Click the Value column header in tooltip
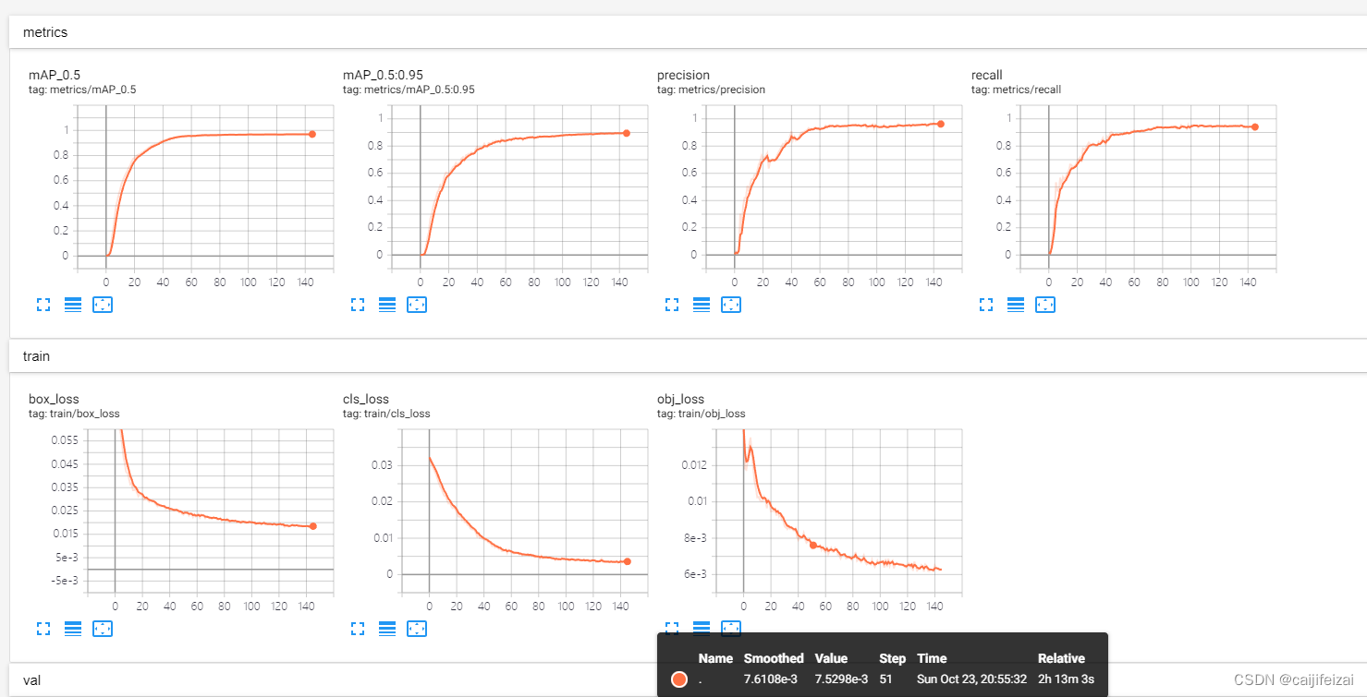Viewport: 1367px width, 697px height. point(831,658)
